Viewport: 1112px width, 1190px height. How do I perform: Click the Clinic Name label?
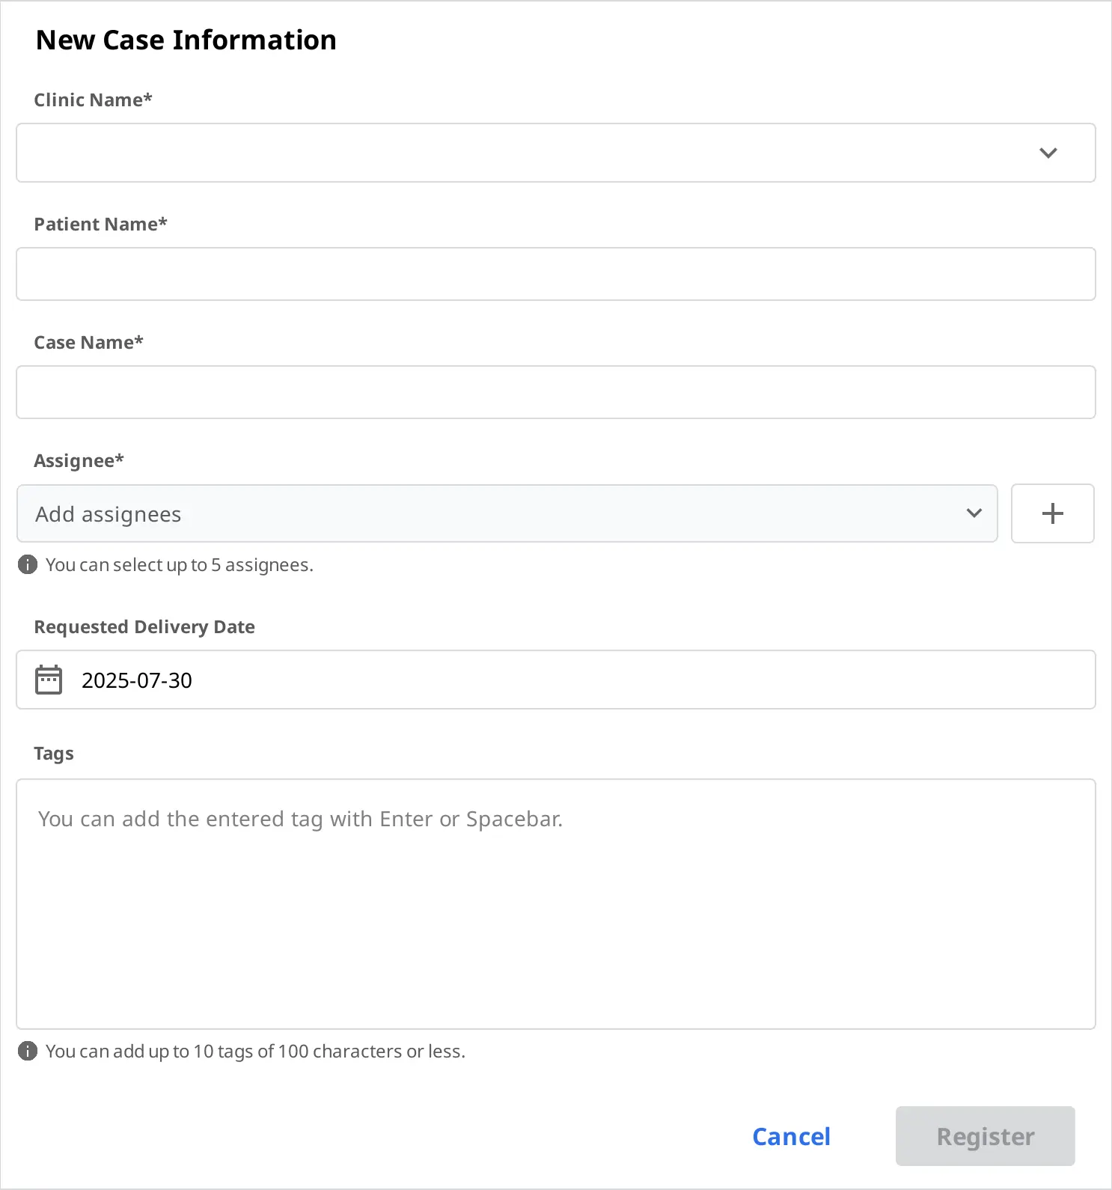pyautogui.click(x=93, y=100)
